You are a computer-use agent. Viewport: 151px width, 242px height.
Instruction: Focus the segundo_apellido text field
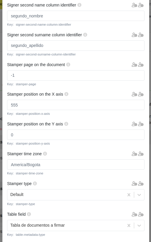(76, 45)
